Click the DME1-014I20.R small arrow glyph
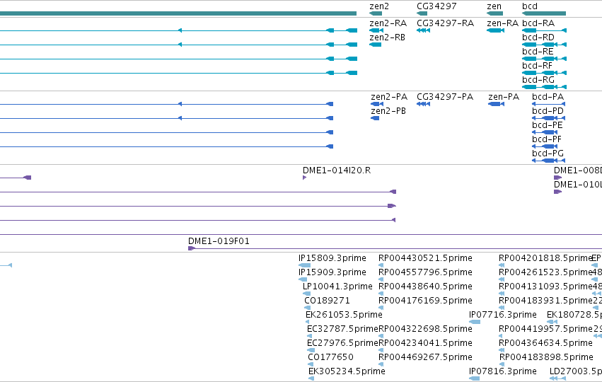 point(304,178)
